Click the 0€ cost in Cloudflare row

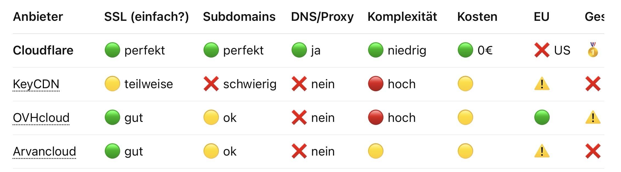tap(485, 50)
